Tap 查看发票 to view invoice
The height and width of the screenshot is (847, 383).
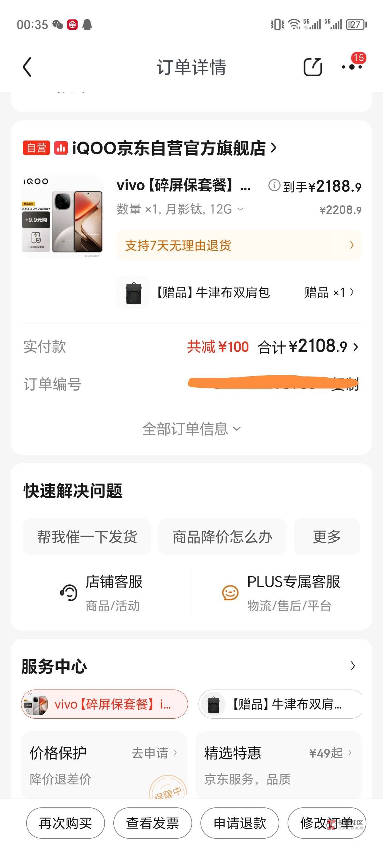pyautogui.click(x=153, y=823)
